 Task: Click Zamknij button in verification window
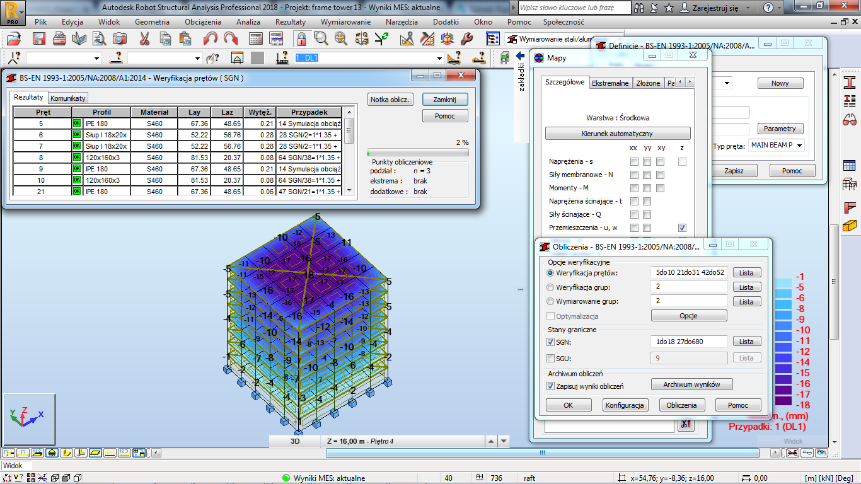pyautogui.click(x=445, y=100)
